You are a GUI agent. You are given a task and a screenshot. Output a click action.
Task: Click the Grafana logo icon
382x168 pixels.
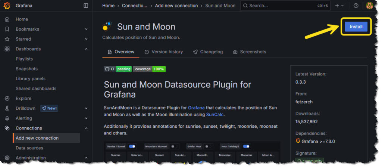(7, 6)
